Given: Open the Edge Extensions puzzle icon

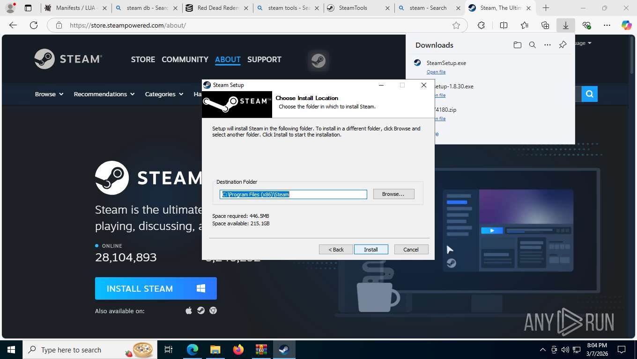Looking at the screenshot, I should (481, 25).
